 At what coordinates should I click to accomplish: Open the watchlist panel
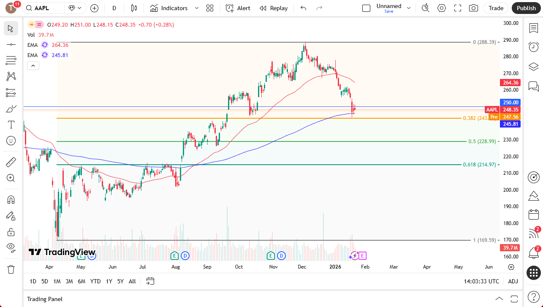click(x=534, y=28)
